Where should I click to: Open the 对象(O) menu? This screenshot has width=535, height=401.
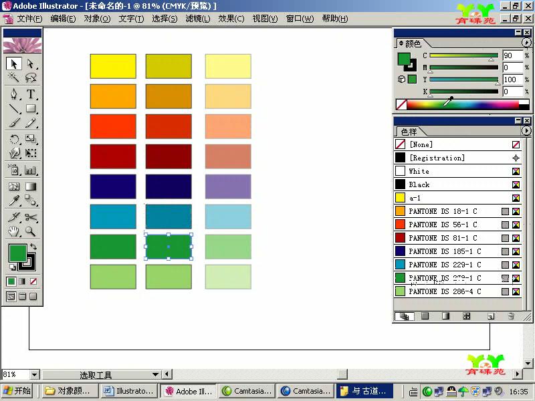coord(97,19)
